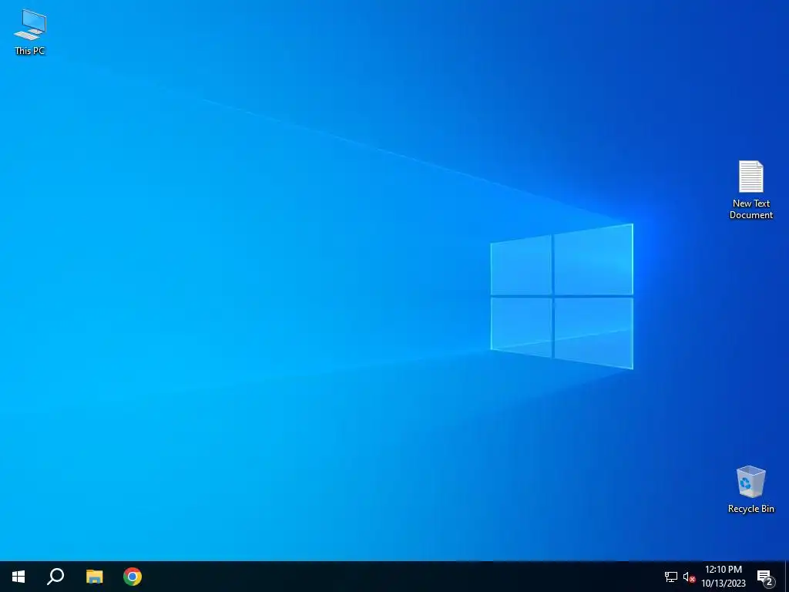This screenshot has height=592, width=789.
Task: Open the muted volume tray icon
Action: click(689, 577)
